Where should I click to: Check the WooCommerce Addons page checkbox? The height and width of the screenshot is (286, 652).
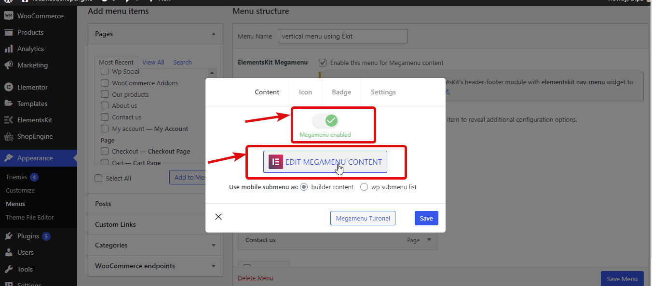point(105,83)
